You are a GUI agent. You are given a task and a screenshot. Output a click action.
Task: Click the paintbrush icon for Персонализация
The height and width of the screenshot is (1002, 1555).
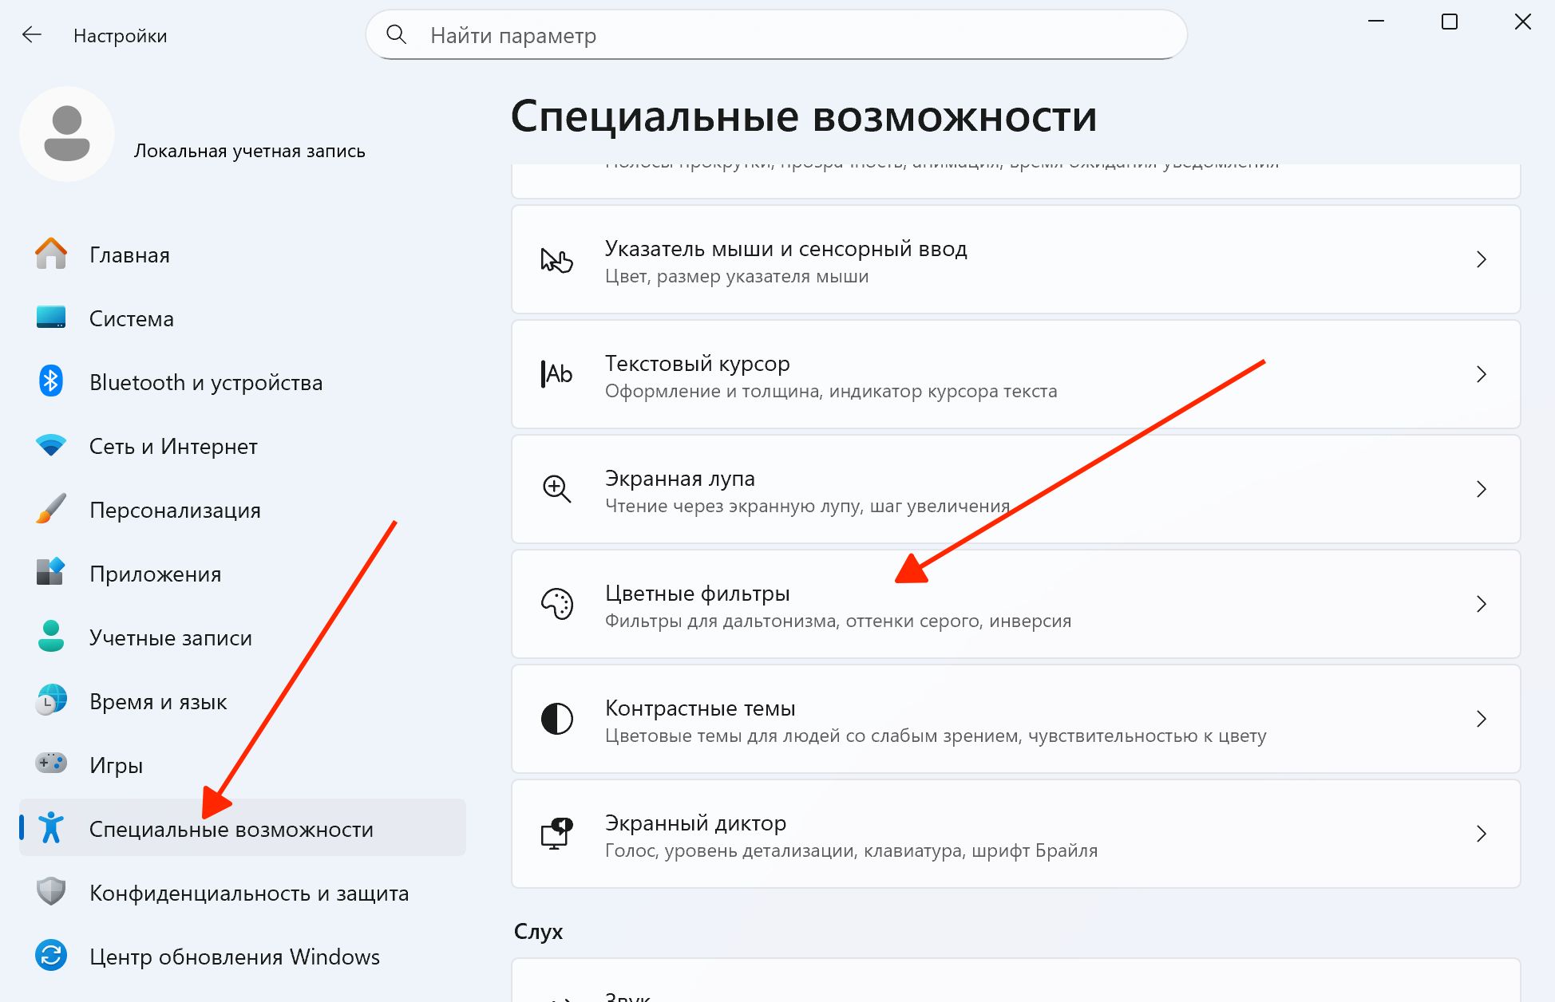51,509
